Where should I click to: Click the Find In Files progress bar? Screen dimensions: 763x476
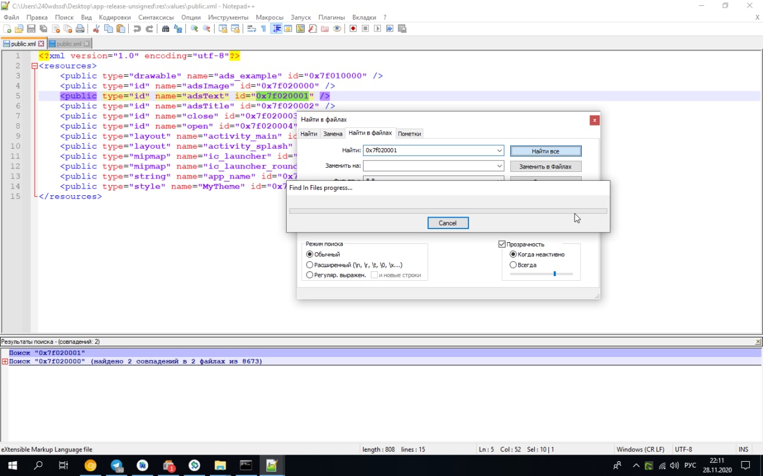click(448, 211)
